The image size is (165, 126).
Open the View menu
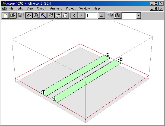(30, 8)
